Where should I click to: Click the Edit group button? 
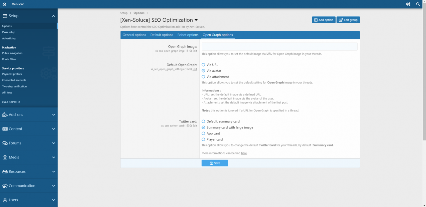point(348,20)
